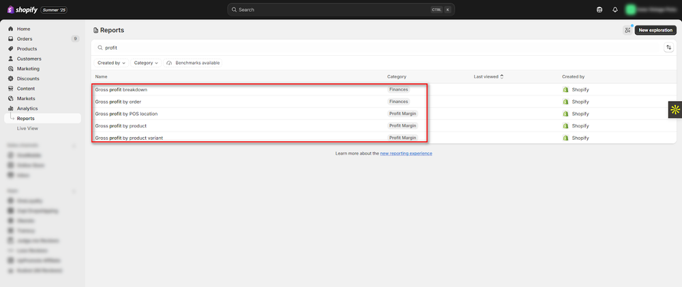Open the Summer '25 edition badge
Screen dimensions: 682x287
[x=54, y=10]
